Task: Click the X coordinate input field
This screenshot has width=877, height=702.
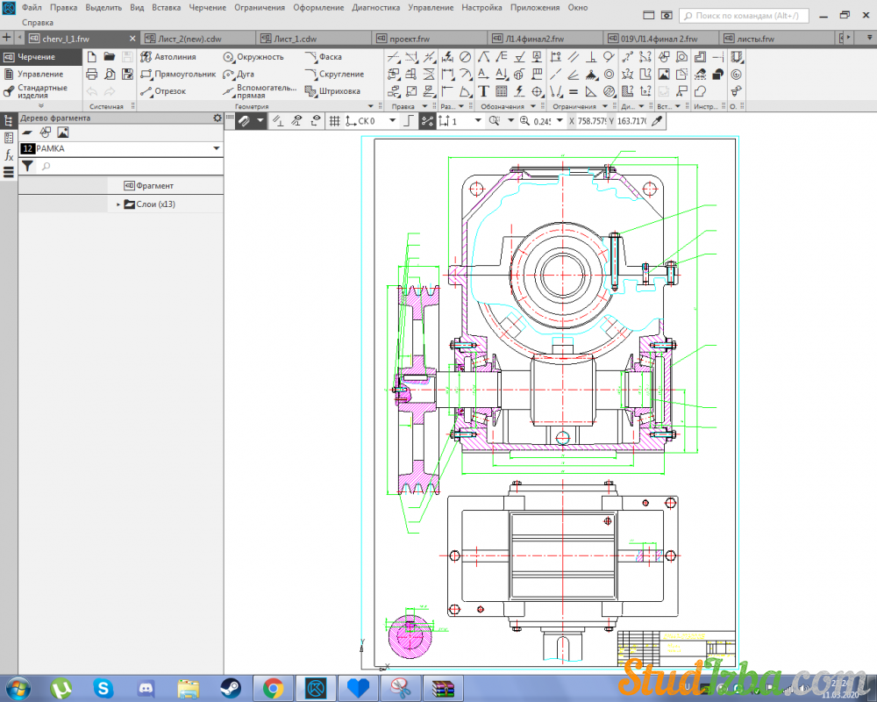Action: 591,121
